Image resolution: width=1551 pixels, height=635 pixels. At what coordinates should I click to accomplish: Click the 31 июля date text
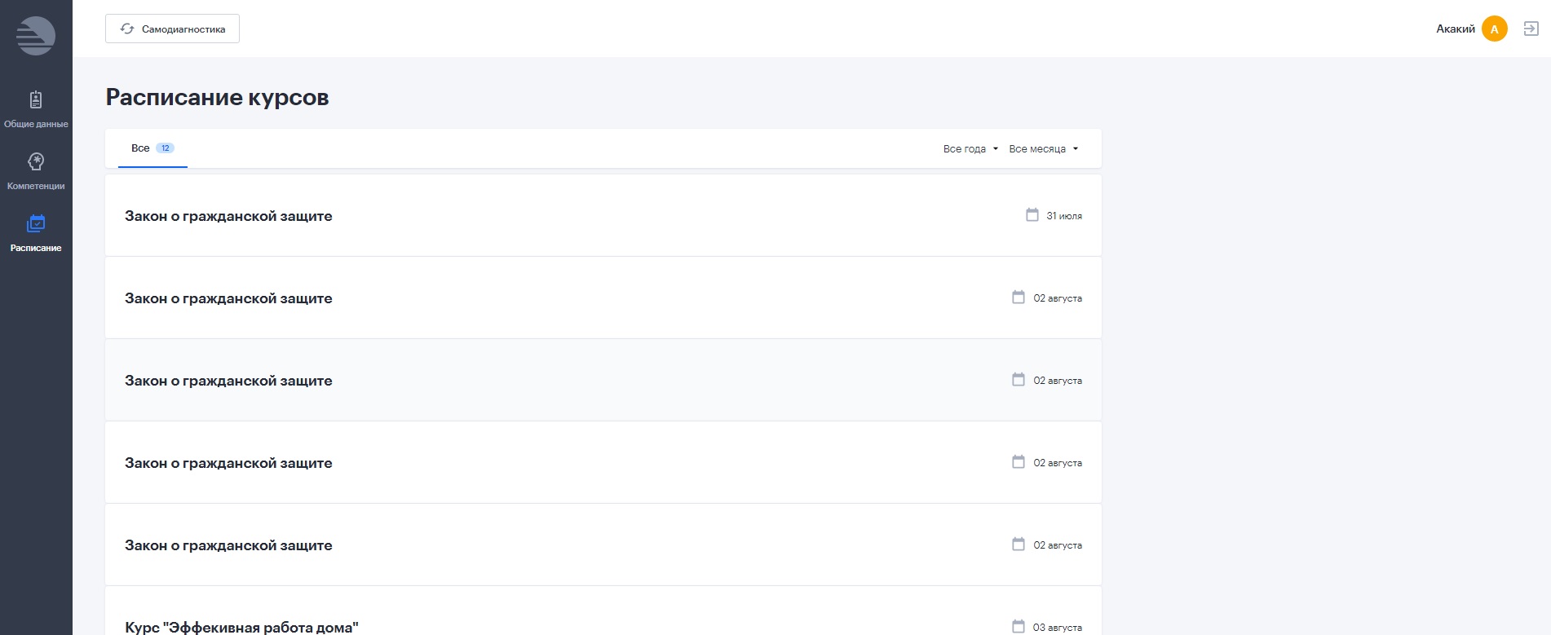1064,216
